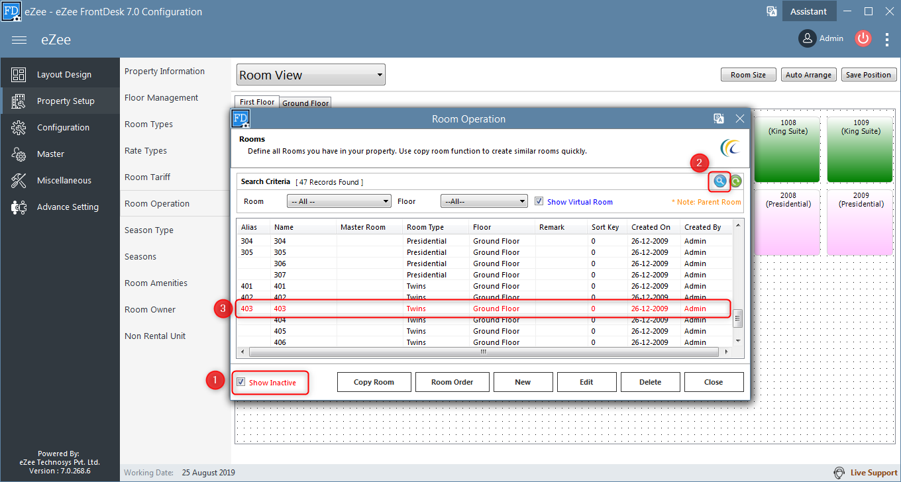Image resolution: width=901 pixels, height=482 pixels.
Task: Open Season Type menu item
Action: [149, 230]
